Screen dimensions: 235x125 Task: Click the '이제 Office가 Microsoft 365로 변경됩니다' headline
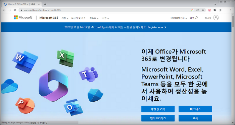pyautogui.click(x=174, y=55)
